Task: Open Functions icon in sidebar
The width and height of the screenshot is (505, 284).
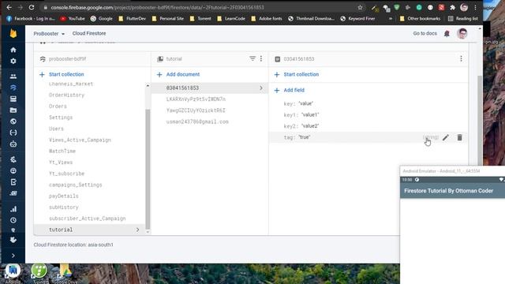Action: click(x=13, y=133)
